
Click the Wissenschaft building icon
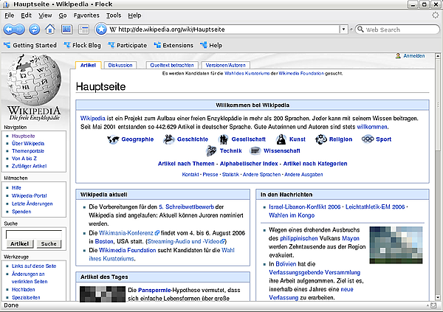tap(255, 150)
